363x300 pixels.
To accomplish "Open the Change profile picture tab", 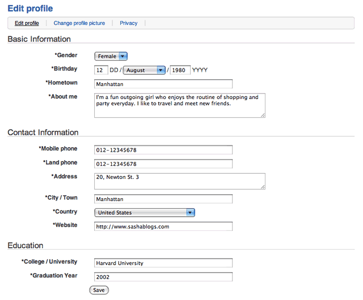I will click(x=79, y=23).
